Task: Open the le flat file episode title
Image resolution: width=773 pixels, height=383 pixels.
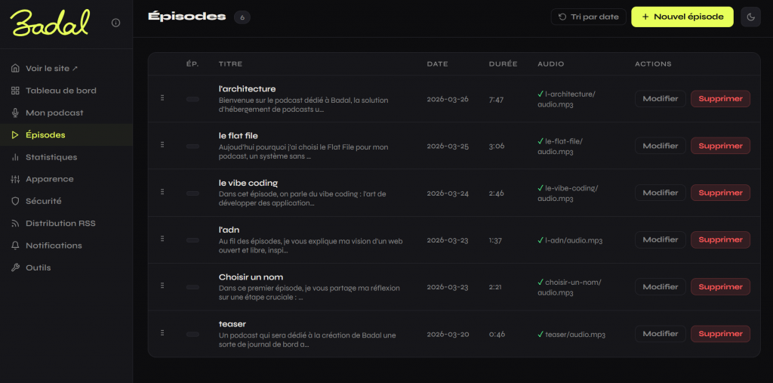Action: tap(238, 136)
